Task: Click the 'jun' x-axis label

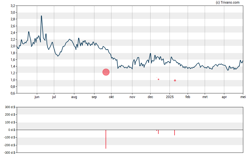Action: click(x=37, y=97)
